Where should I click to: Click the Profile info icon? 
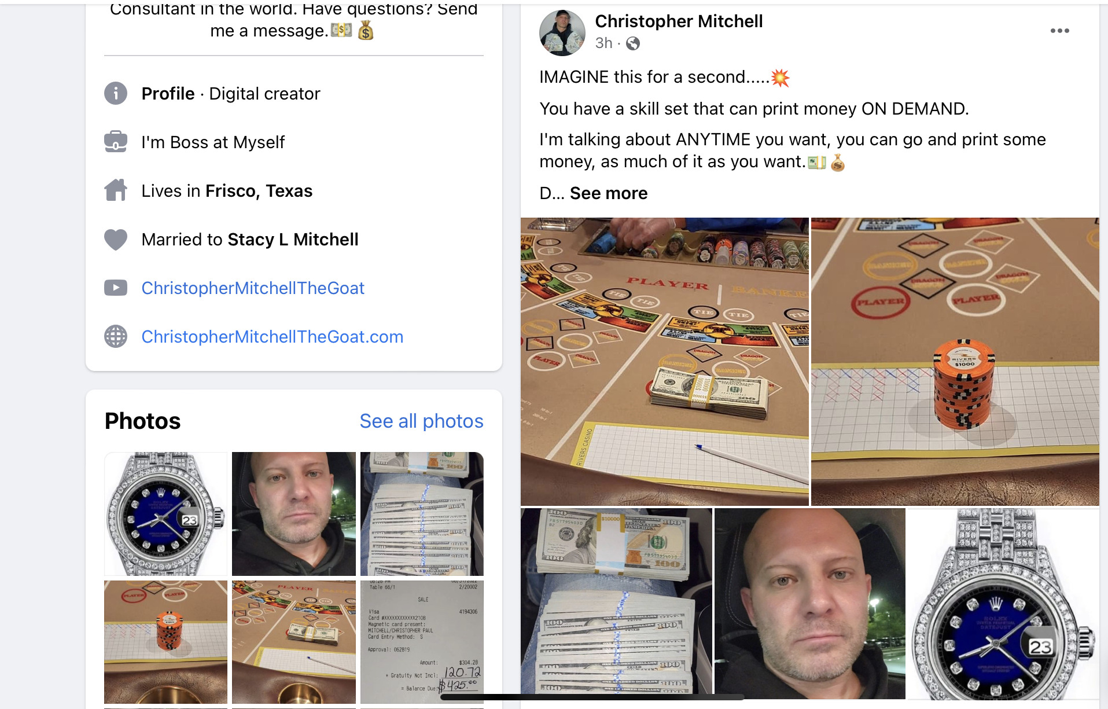116,93
